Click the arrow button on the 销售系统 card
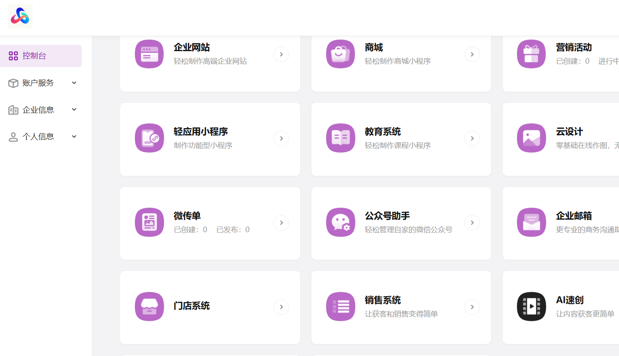The image size is (619, 356). pos(472,307)
